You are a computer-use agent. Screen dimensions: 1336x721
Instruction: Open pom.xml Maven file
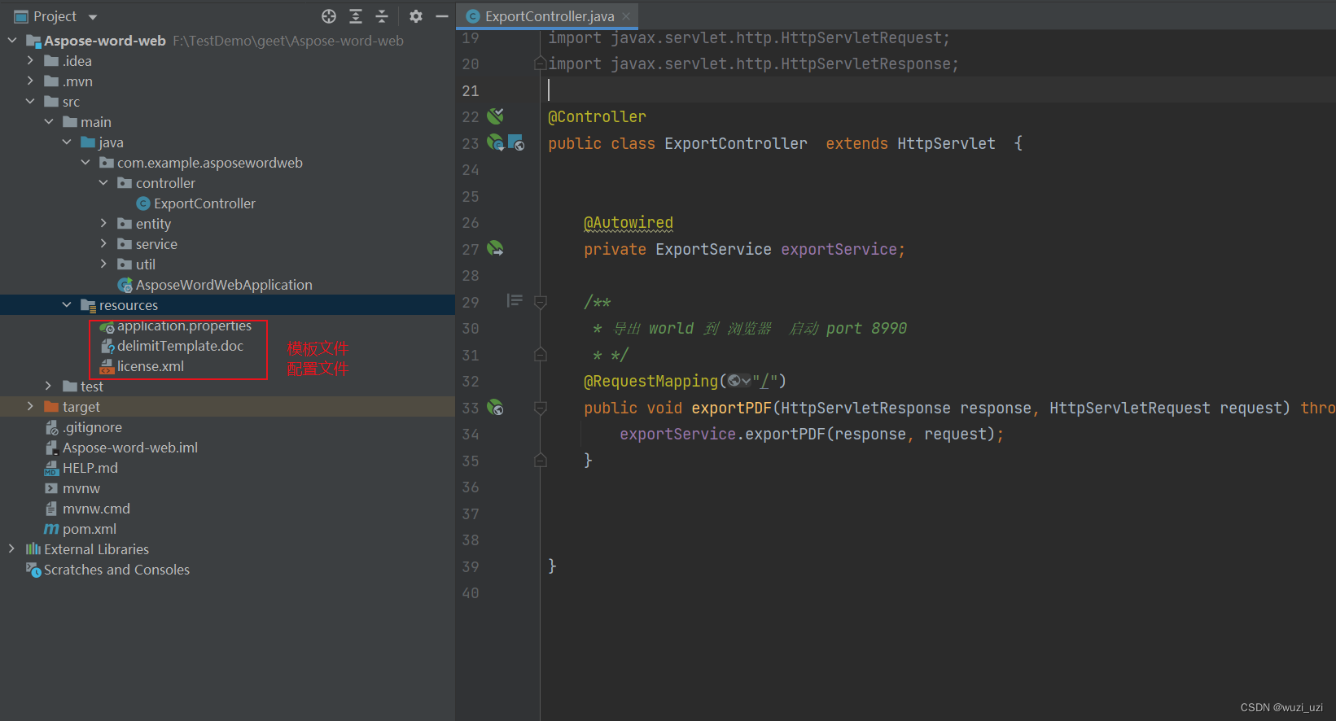[90, 529]
